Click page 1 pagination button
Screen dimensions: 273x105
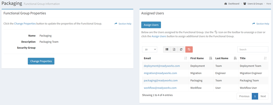255,96
